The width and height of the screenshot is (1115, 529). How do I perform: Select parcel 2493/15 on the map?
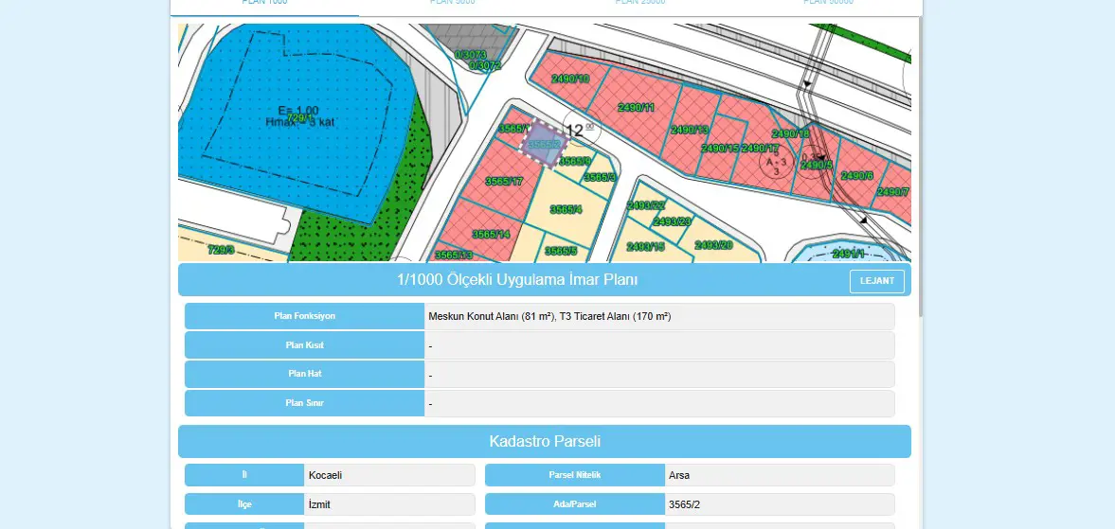tap(645, 246)
